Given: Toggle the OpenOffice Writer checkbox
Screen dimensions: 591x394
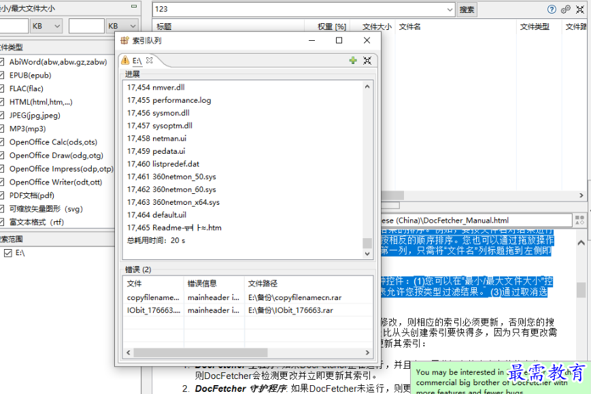Looking at the screenshot, I should (x=1, y=182).
